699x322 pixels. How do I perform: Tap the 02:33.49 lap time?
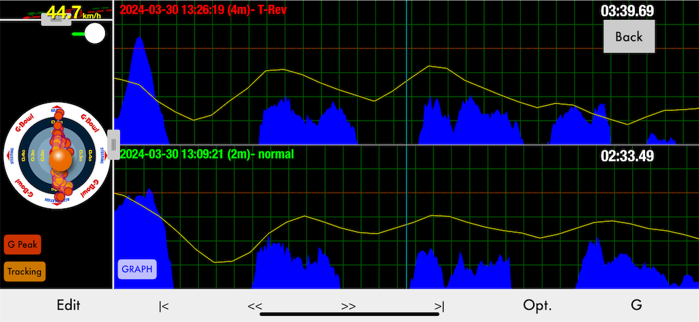pyautogui.click(x=627, y=156)
